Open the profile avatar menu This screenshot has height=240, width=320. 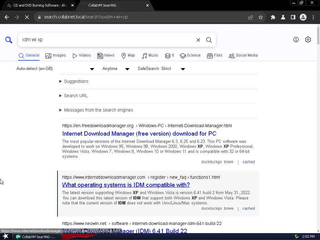[x=303, y=17]
